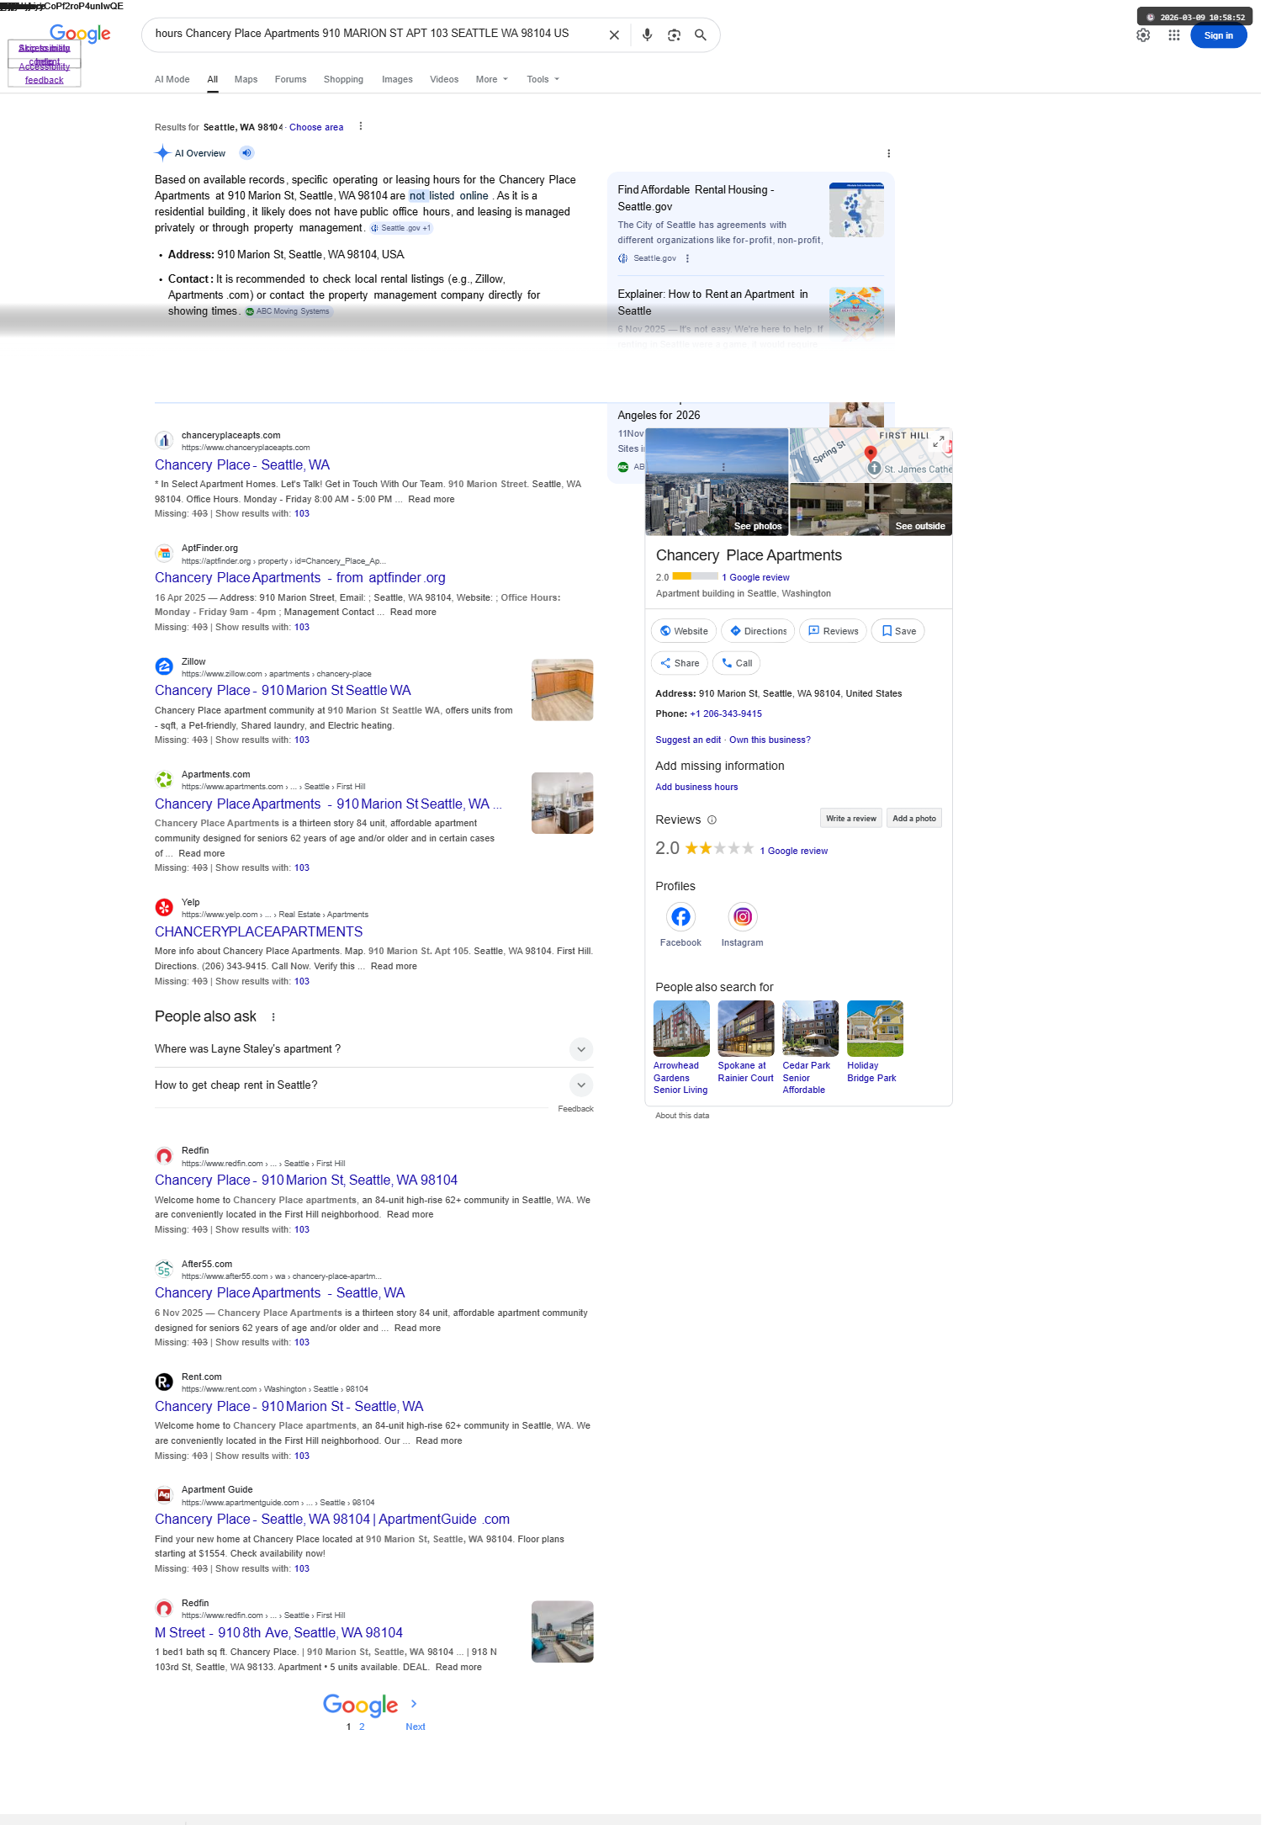Viewport: 1276px width, 1825px height.
Task: Open Zillow result kitchen thumbnail
Action: [x=563, y=690]
